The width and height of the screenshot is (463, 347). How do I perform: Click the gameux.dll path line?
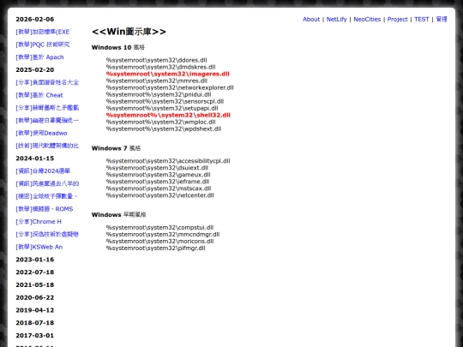click(x=159, y=175)
